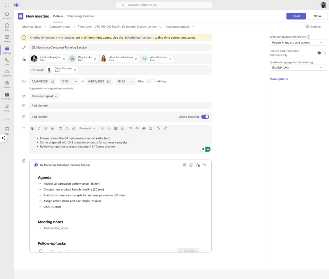Image resolution: width=329 pixels, height=279 pixels.
Task: Open the start date 04/04/2025 picker
Action: (x=43, y=81)
